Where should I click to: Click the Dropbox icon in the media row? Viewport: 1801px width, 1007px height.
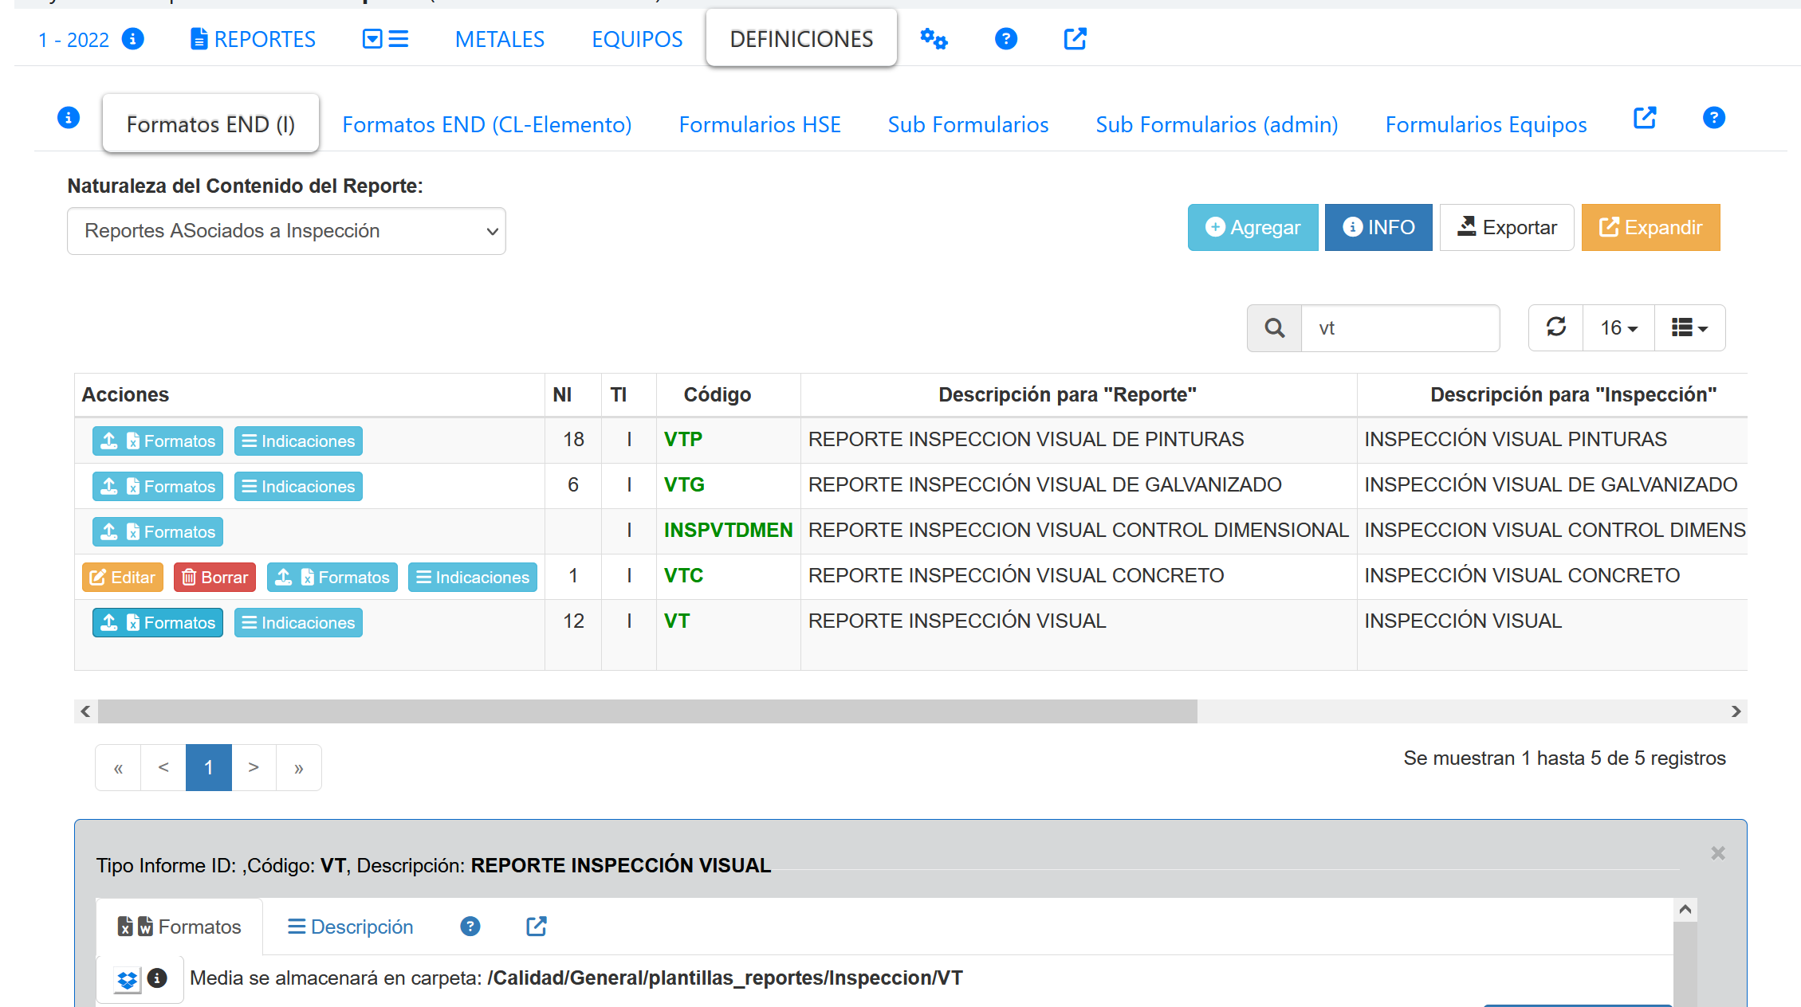pyautogui.click(x=127, y=979)
